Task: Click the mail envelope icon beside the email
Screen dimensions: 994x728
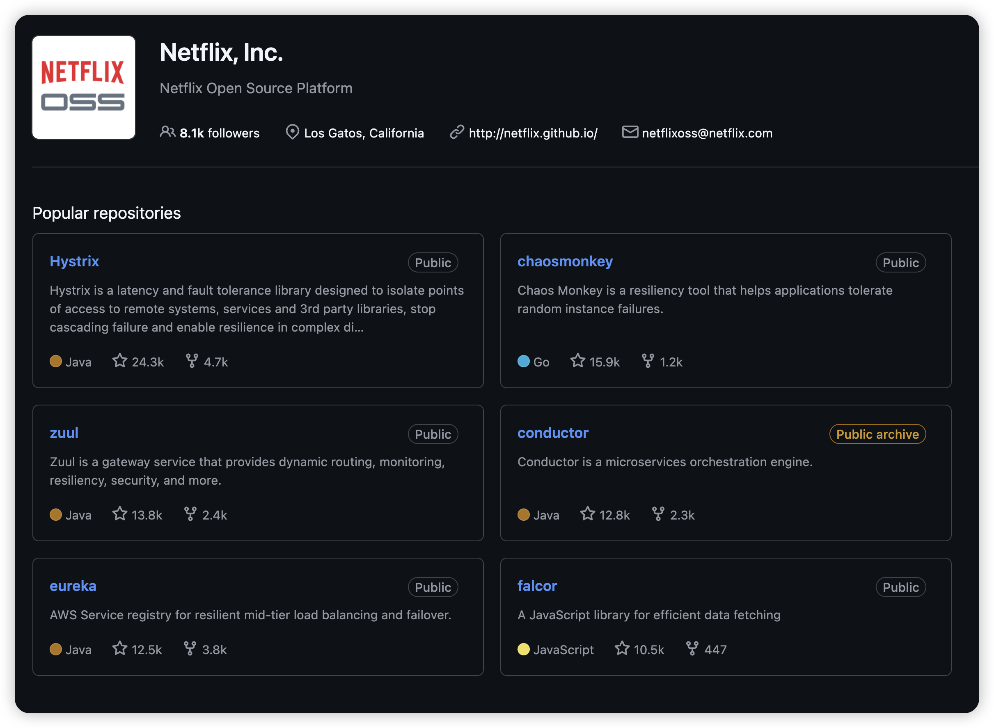Action: [630, 132]
